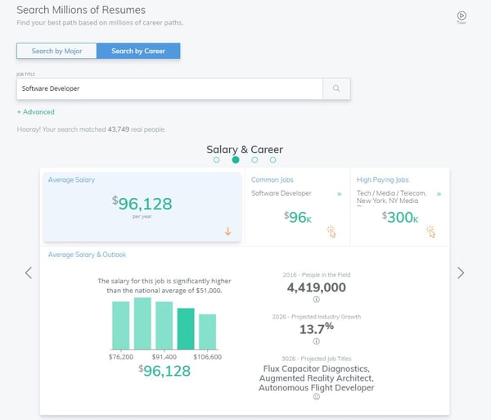Open the Average Salary card
The image size is (491, 420).
pos(142,207)
